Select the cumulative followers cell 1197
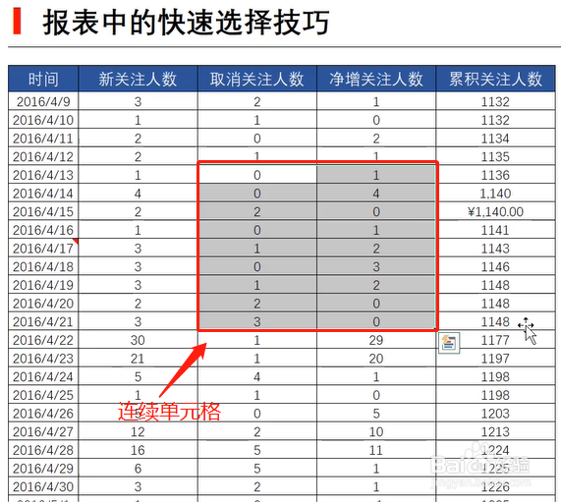The image size is (561, 502). pyautogui.click(x=495, y=359)
